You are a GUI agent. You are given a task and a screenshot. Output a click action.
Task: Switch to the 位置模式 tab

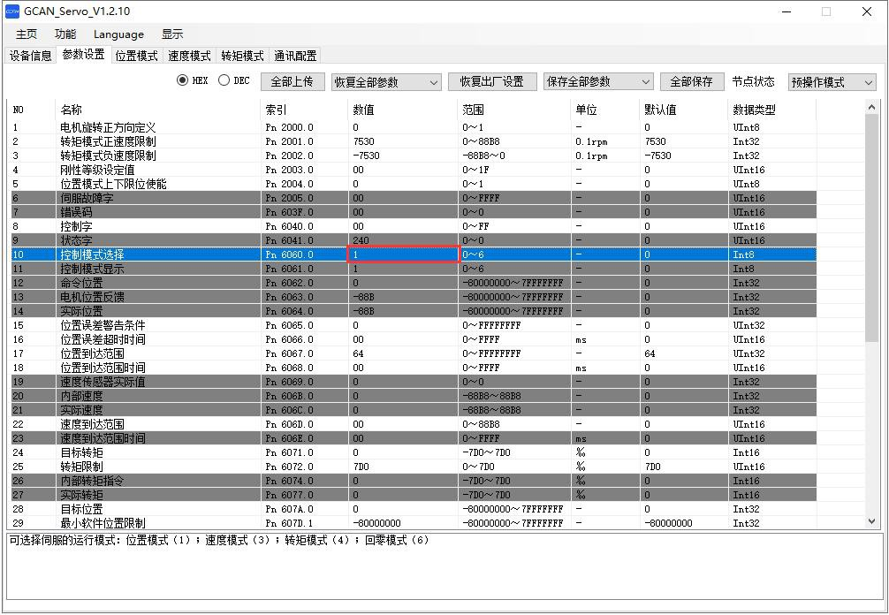pos(136,56)
